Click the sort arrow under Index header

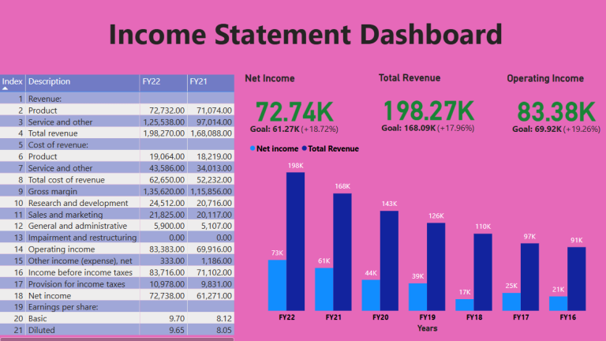coord(6,88)
